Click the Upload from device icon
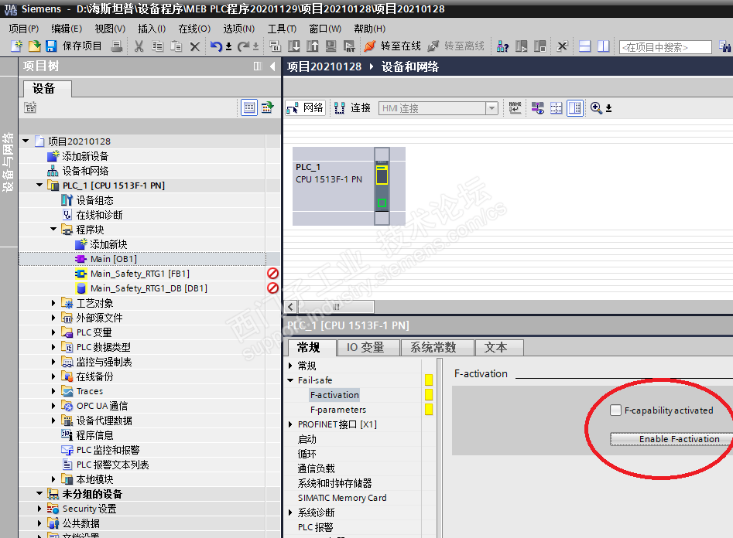733x538 pixels. pos(312,46)
